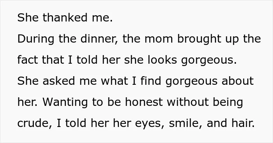Click the word "honest"
This screenshot has height=143, width=273.
coord(144,102)
